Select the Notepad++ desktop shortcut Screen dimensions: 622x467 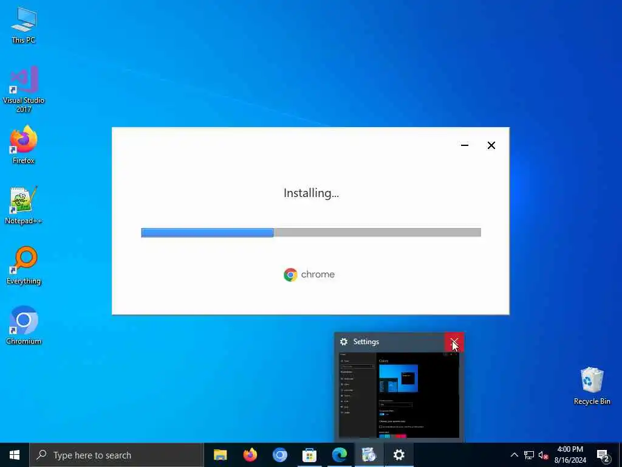pyautogui.click(x=24, y=206)
